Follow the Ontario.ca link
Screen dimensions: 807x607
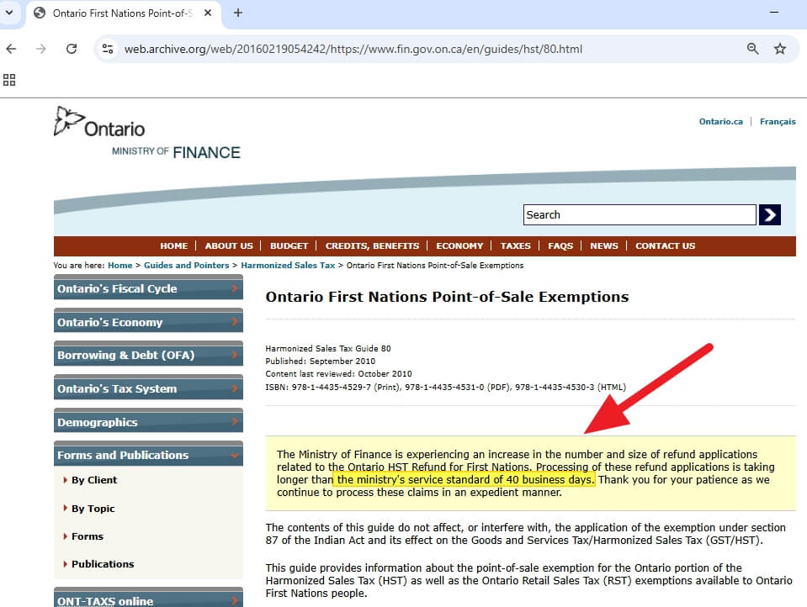tap(720, 121)
